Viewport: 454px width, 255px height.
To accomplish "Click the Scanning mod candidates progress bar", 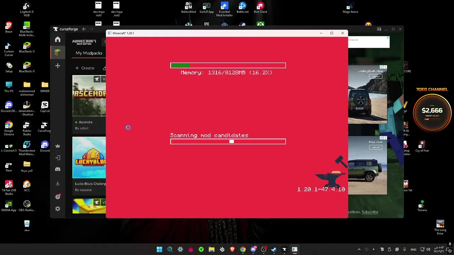I will click(x=228, y=141).
